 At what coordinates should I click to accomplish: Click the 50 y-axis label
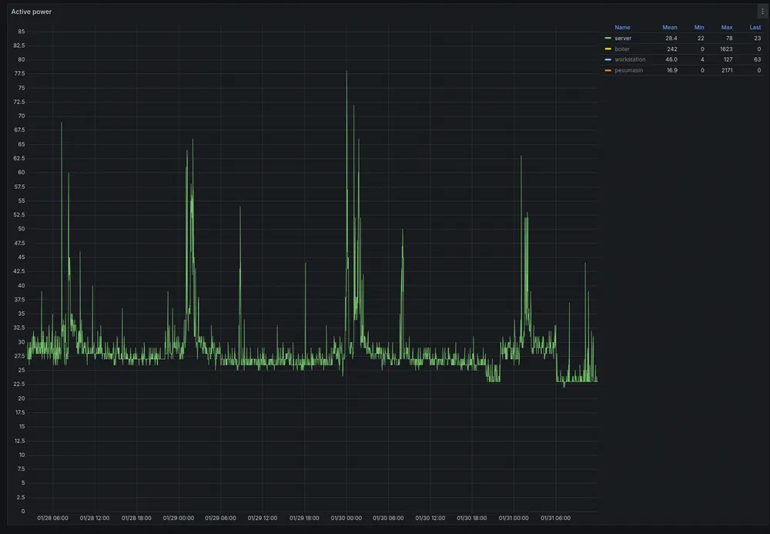pyautogui.click(x=21, y=229)
